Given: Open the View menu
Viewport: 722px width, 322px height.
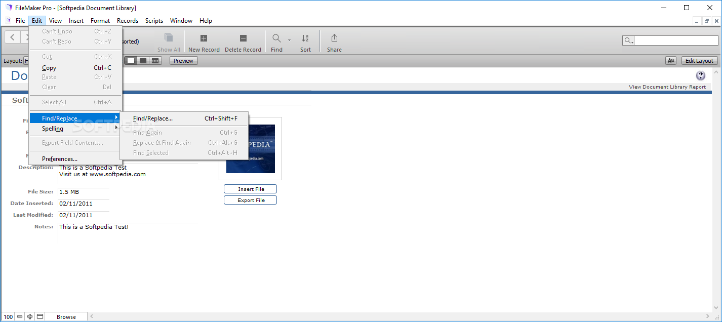Looking at the screenshot, I should point(55,21).
